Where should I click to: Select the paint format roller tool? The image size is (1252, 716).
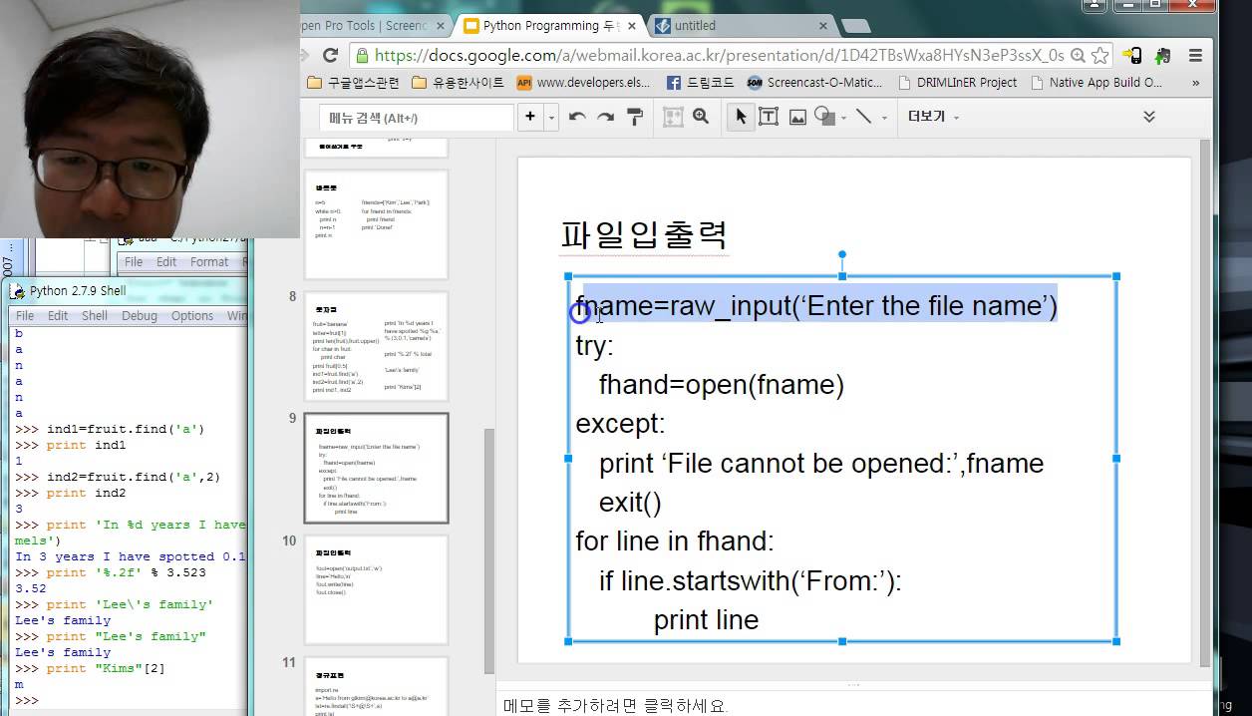pyautogui.click(x=634, y=117)
